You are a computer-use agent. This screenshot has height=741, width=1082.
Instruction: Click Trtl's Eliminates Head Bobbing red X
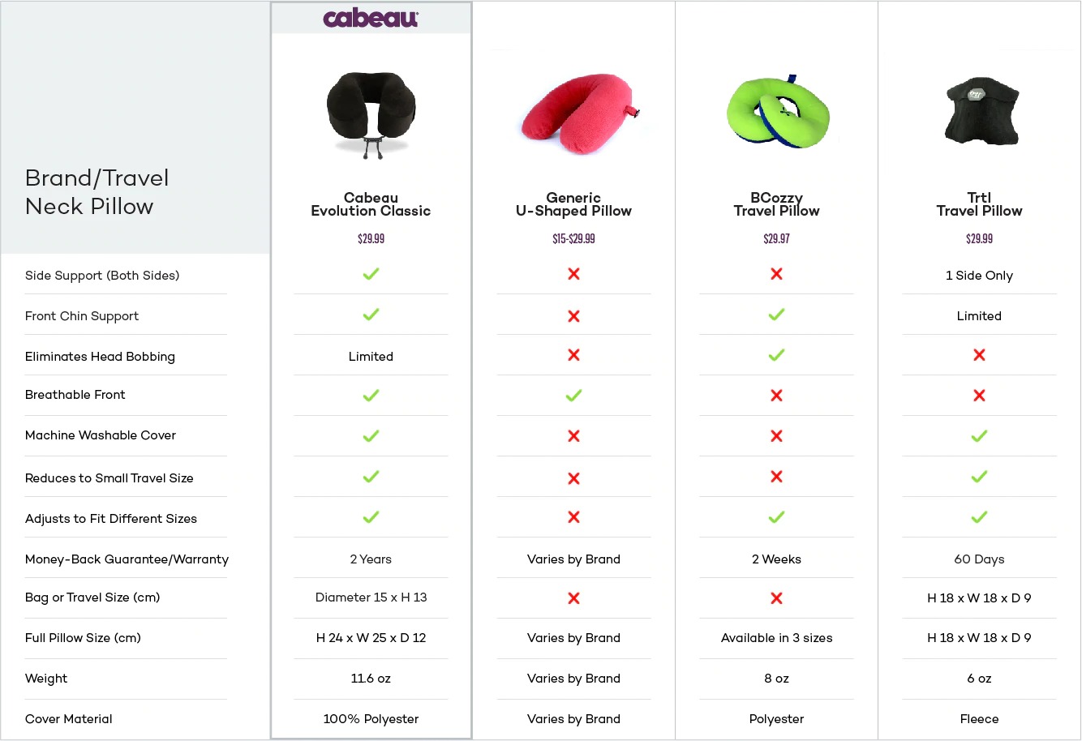click(x=979, y=355)
